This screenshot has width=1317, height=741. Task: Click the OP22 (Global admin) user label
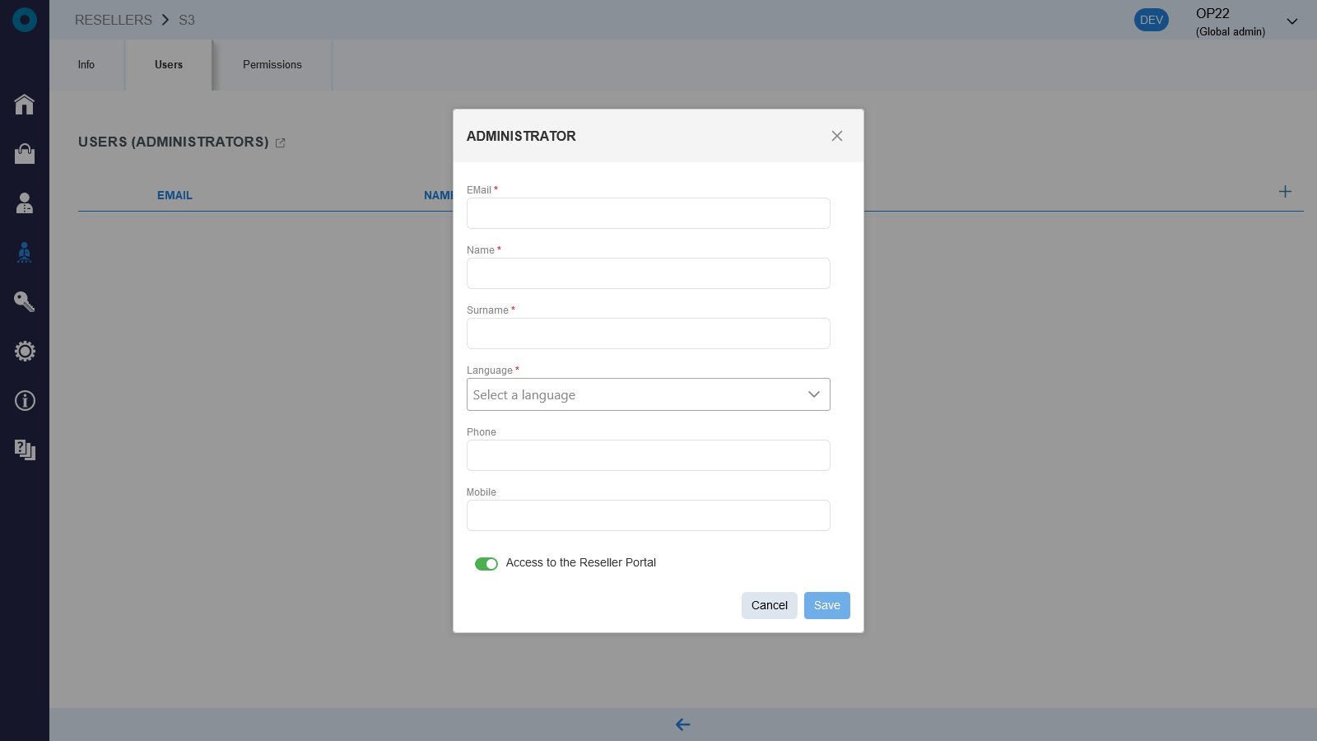pos(1230,22)
